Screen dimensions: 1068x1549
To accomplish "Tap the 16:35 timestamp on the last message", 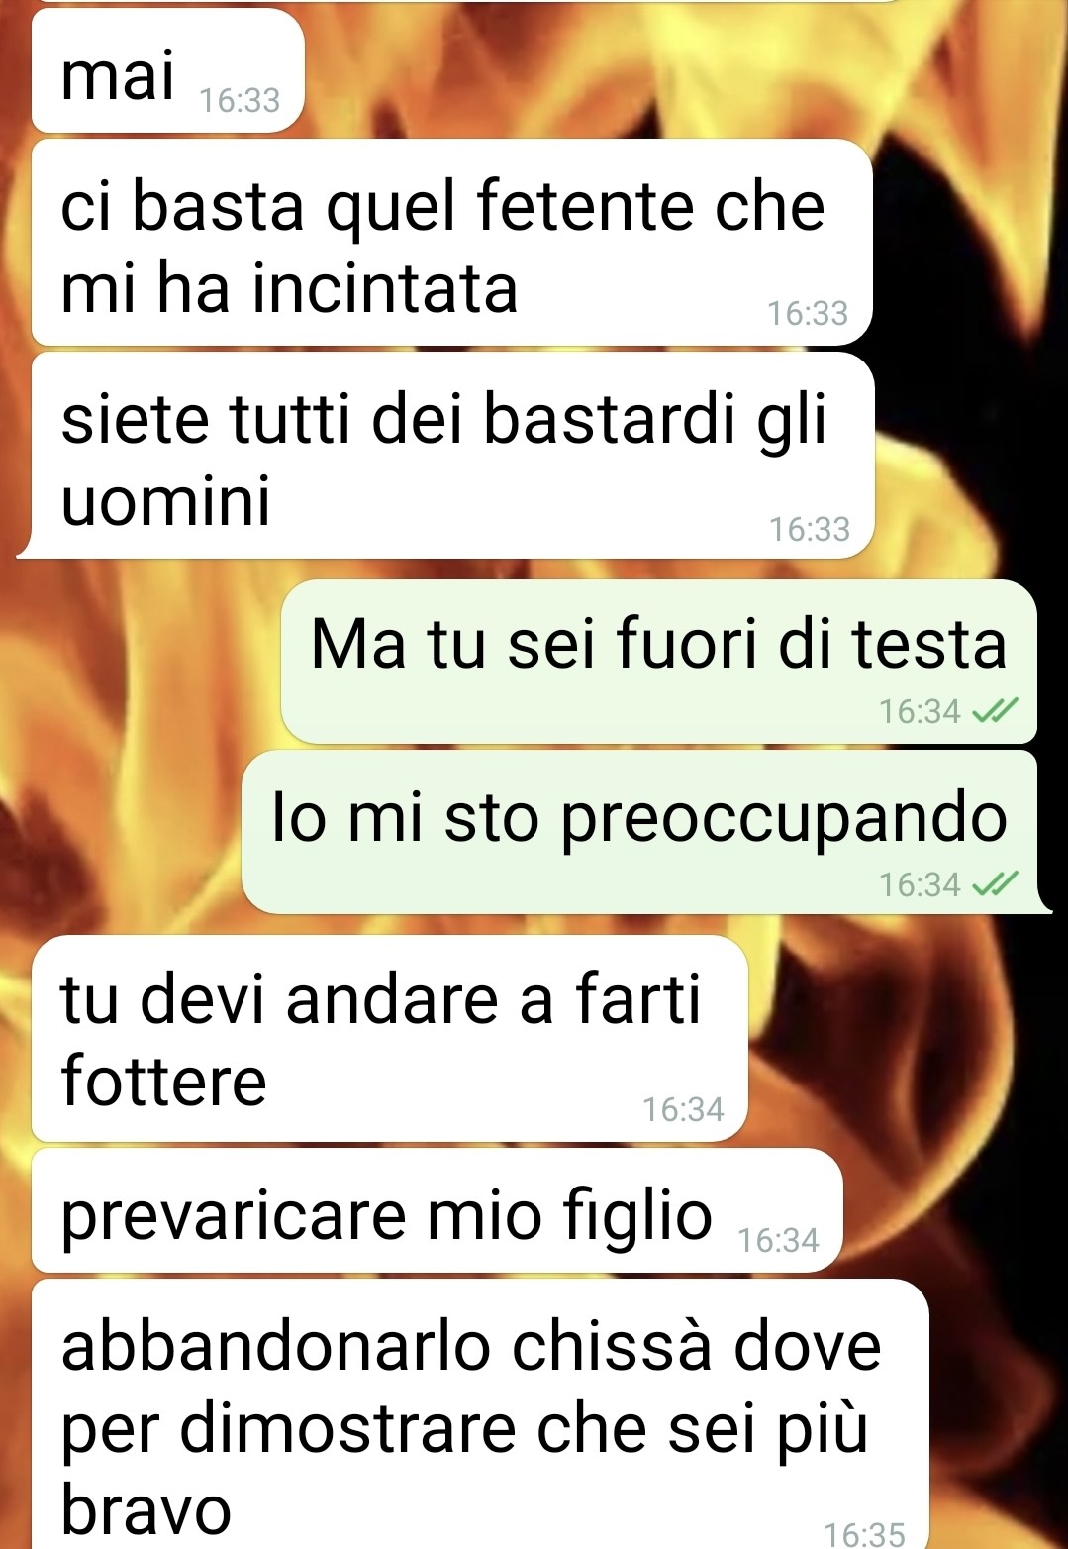I will coord(864,1535).
